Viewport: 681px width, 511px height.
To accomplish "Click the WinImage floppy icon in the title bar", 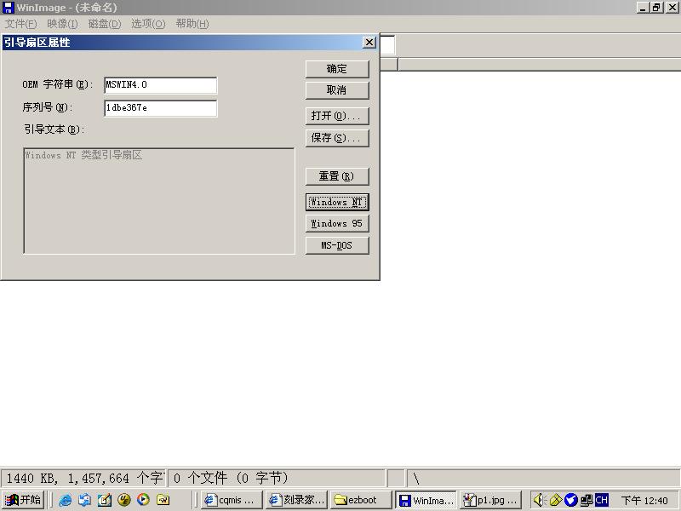I will [x=8, y=8].
